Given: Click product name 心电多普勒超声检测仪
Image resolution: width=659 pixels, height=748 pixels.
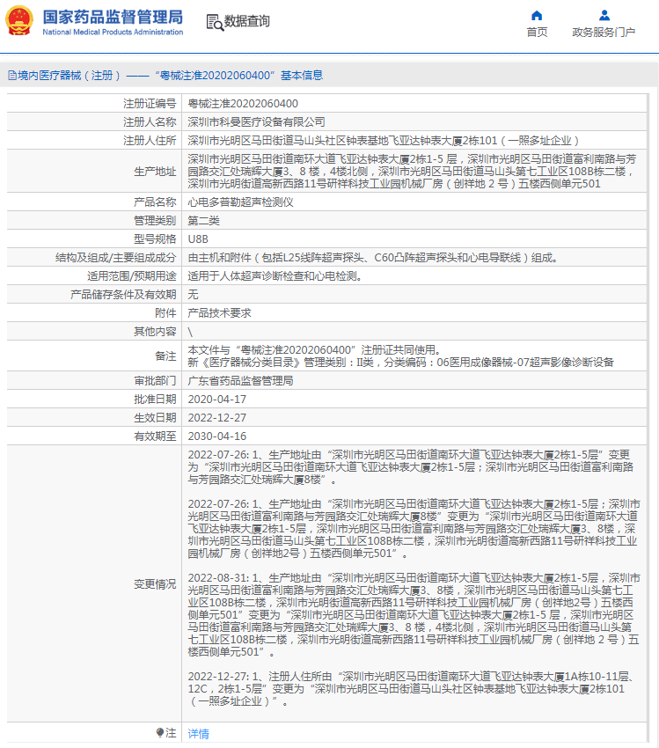Looking at the screenshot, I should pos(240,202).
